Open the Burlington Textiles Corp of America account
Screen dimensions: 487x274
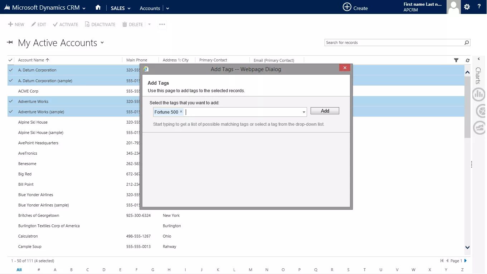[49, 226]
